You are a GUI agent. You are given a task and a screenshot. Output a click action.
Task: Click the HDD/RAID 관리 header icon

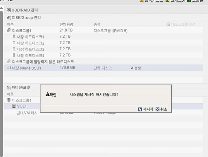click(9, 10)
